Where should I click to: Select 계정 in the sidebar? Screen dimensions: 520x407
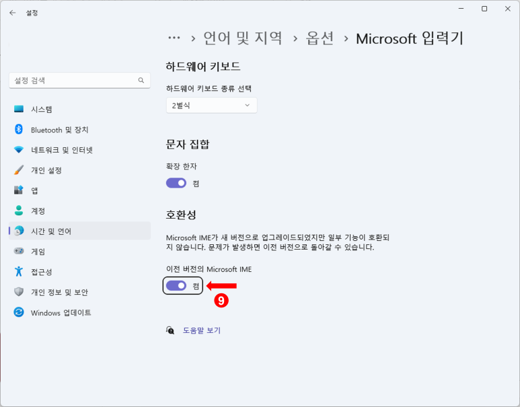click(x=79, y=211)
